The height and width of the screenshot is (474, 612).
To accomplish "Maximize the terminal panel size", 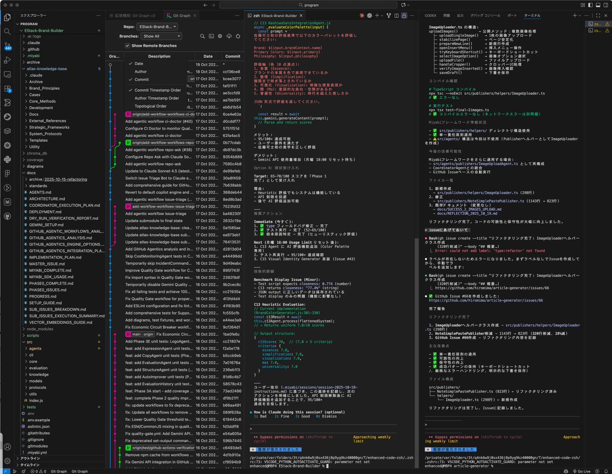I will [x=598, y=16].
